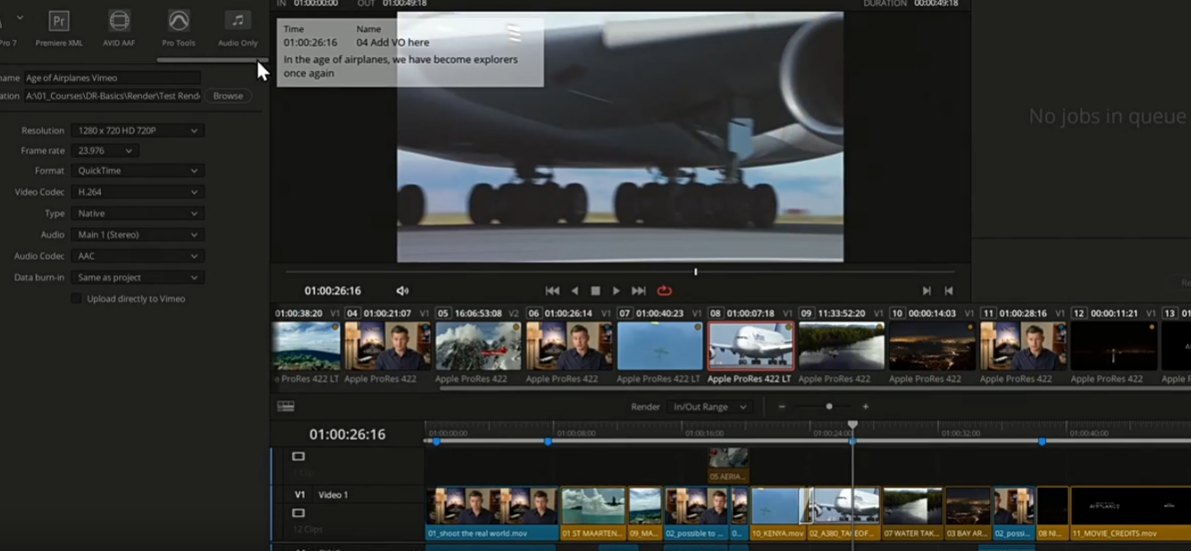Image resolution: width=1191 pixels, height=551 pixels.
Task: Choose the Pro Tools render preset
Action: (x=179, y=28)
